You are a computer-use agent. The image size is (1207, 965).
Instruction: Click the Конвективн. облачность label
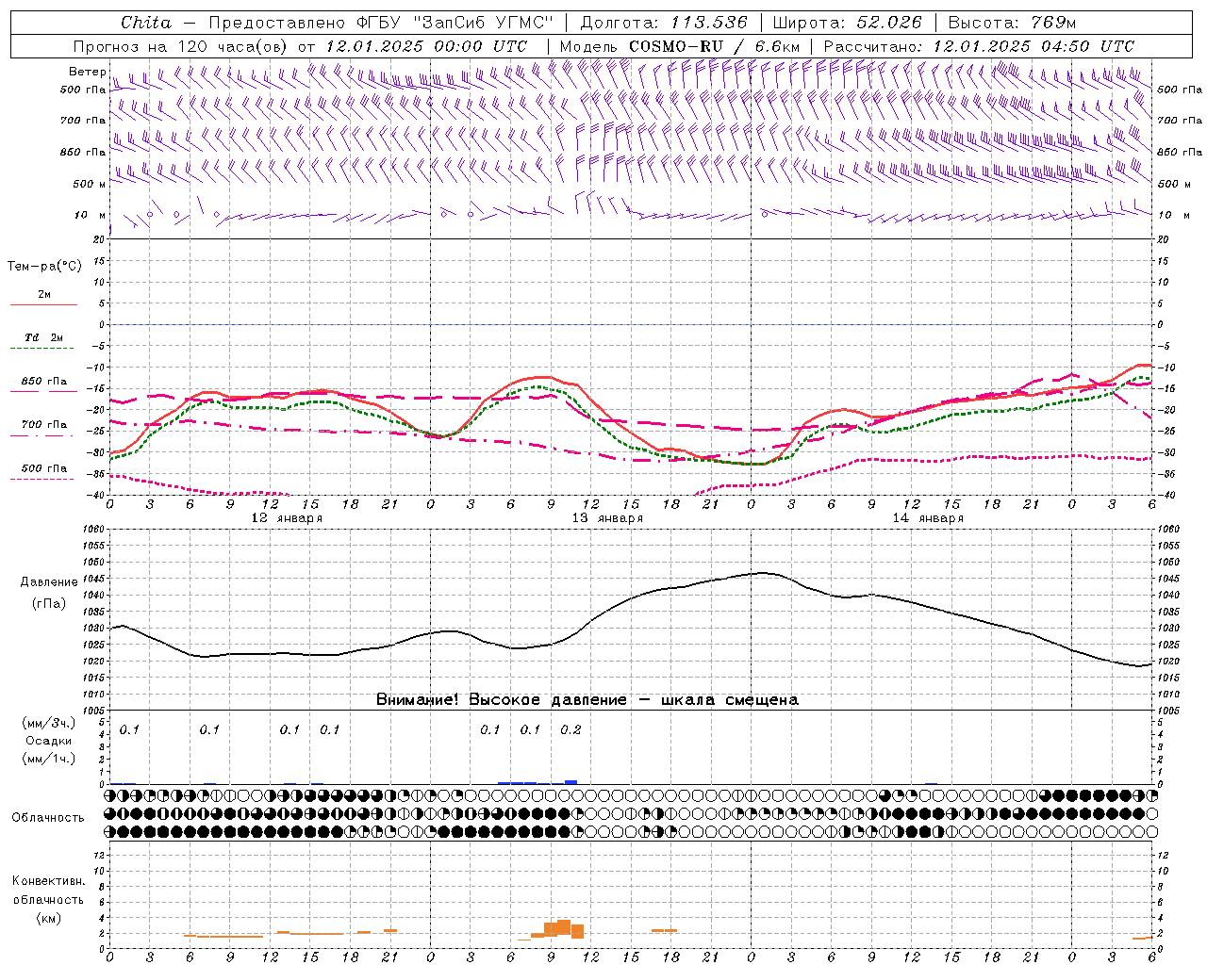coord(48,891)
